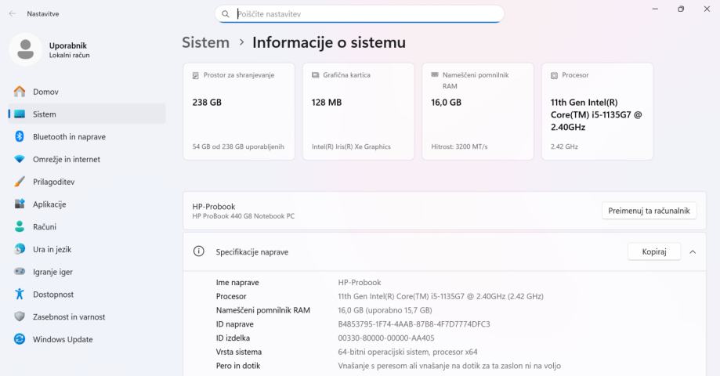720x376 pixels.
Task: Click the Ura in jezik globe icon
Action: pyautogui.click(x=20, y=249)
